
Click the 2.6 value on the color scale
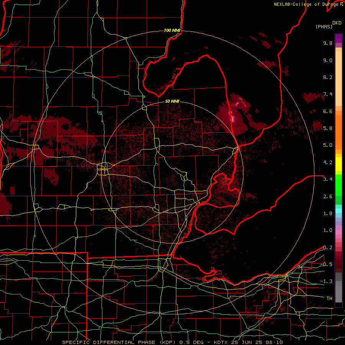tap(328, 197)
